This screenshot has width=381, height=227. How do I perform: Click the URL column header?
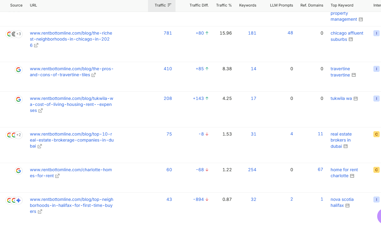tap(33, 5)
